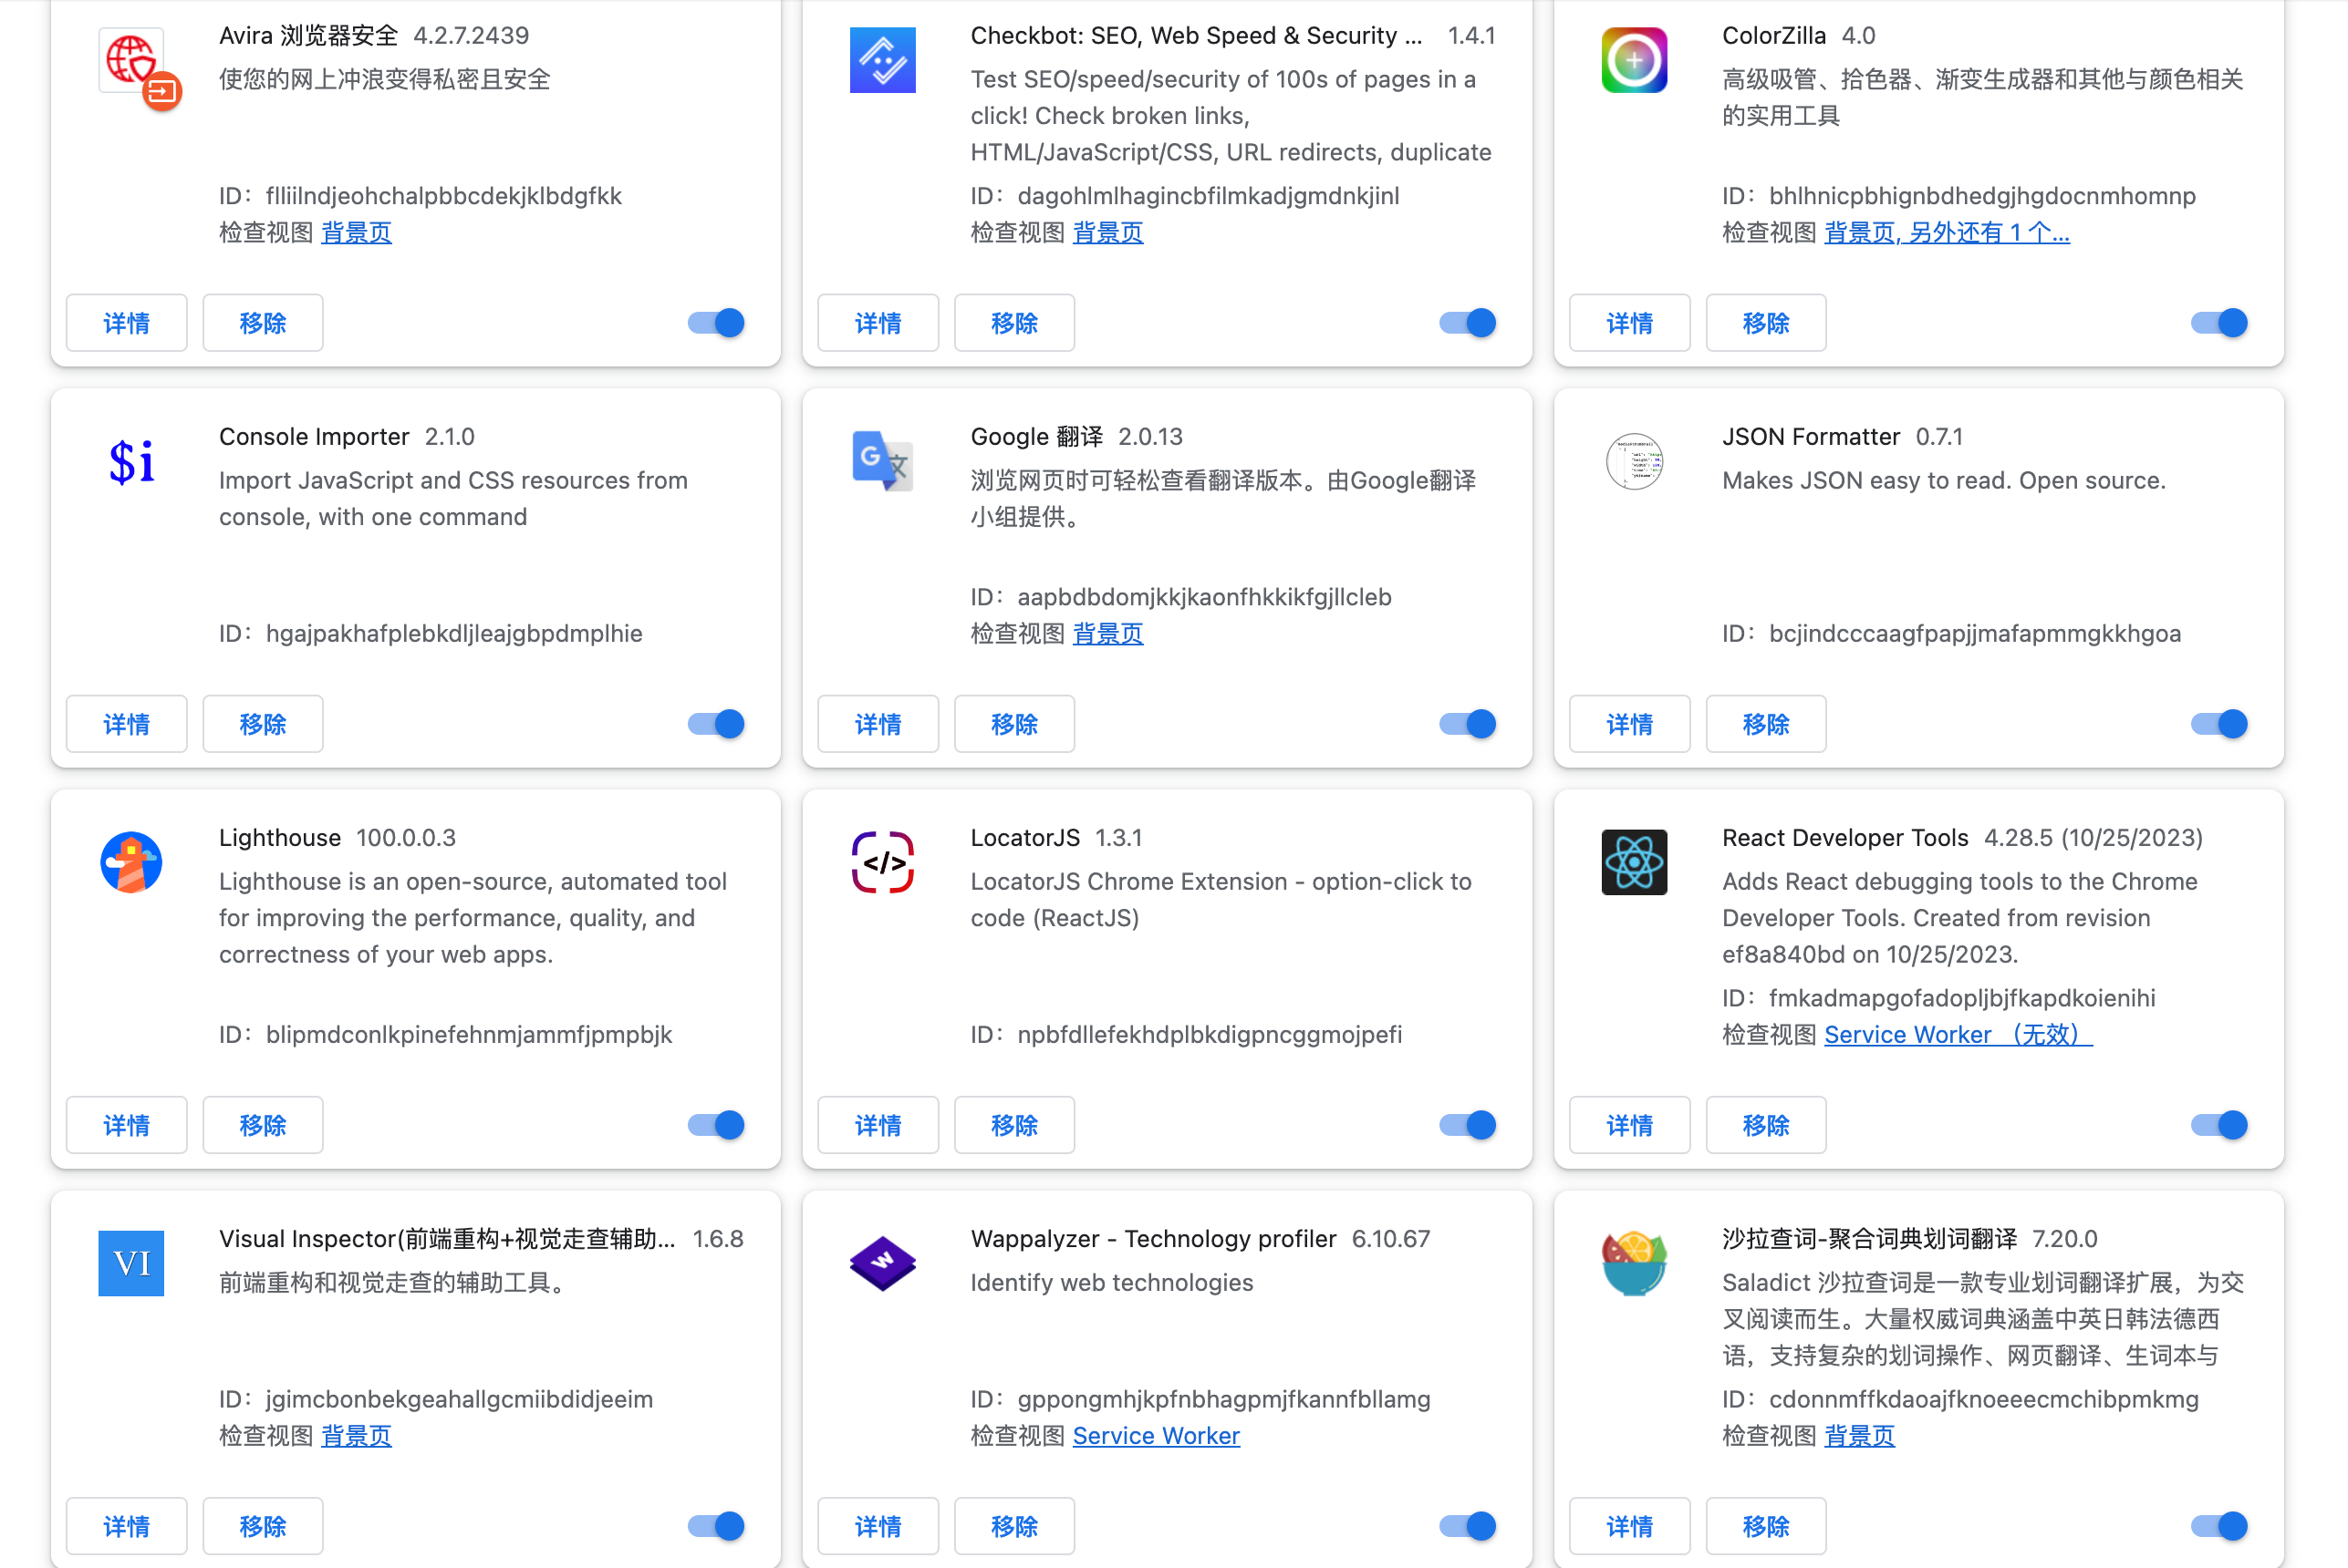Turn off the Lighthouse extension toggle
Image resolution: width=2348 pixels, height=1568 pixels.
click(716, 1125)
